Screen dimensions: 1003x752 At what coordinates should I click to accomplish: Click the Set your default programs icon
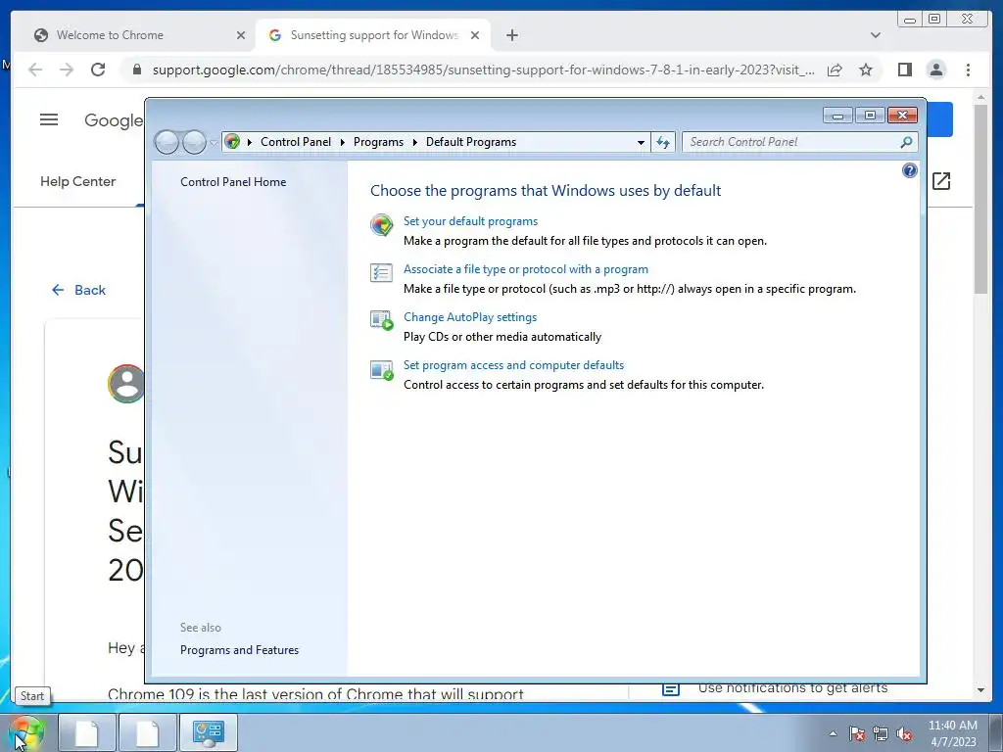coord(382,225)
